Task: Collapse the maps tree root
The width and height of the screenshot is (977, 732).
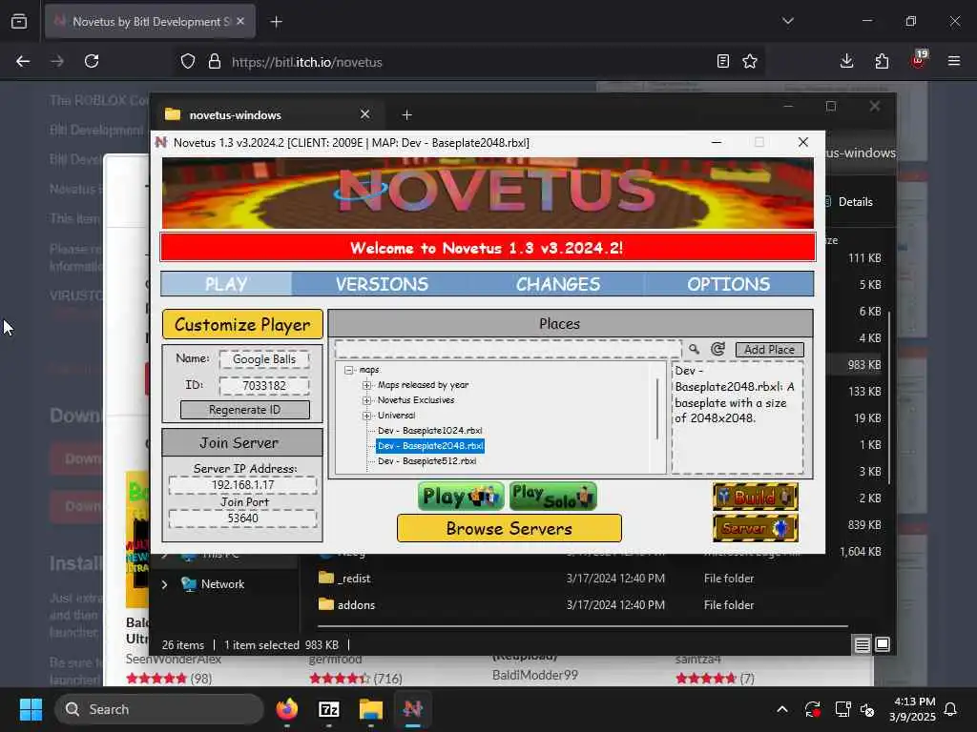Action: [x=349, y=370]
